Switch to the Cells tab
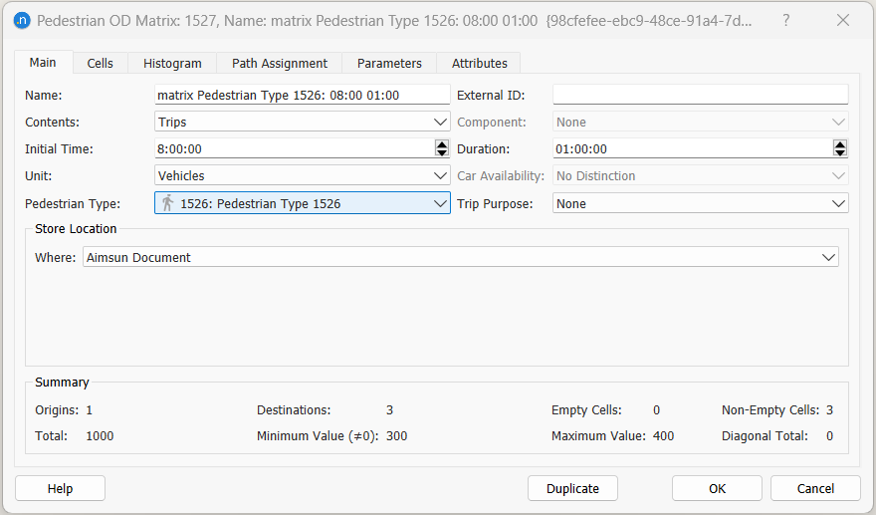The width and height of the screenshot is (876, 515). point(101,63)
